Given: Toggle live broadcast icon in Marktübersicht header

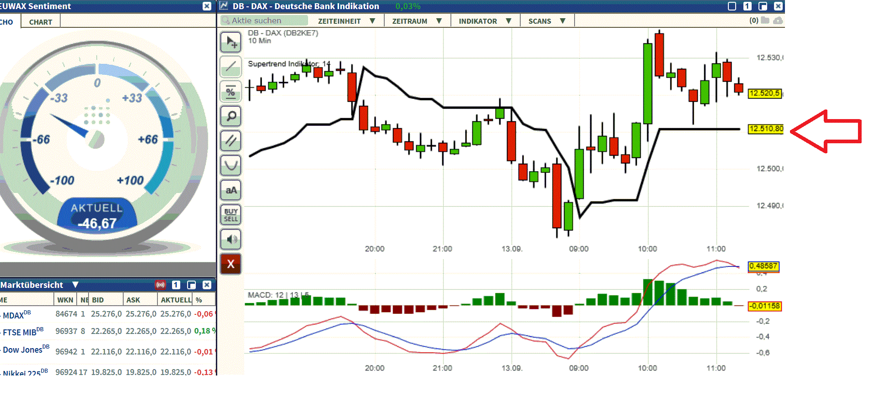Looking at the screenshot, I should click(161, 285).
